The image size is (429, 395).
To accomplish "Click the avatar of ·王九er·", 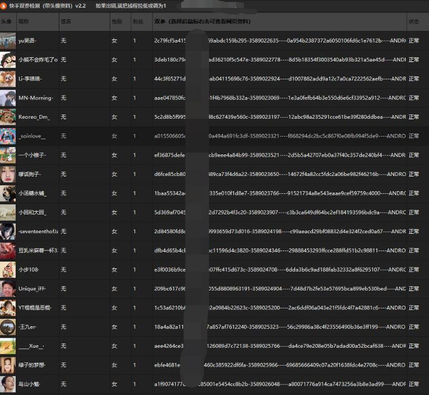I will [x=8, y=327].
